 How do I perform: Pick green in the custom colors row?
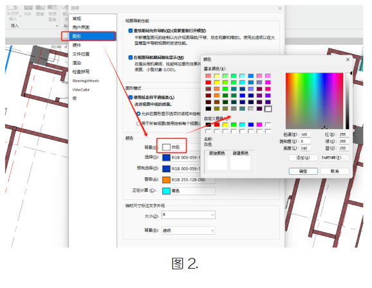[x=234, y=125]
